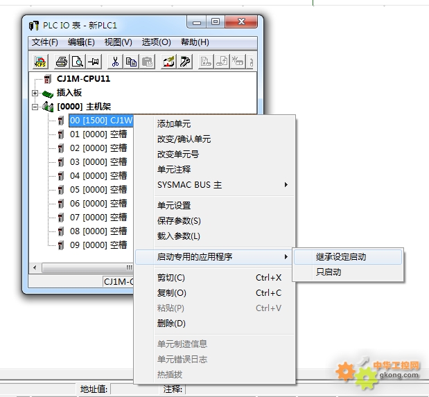Click the Print toolbar icon
The image size is (429, 397).
61,62
